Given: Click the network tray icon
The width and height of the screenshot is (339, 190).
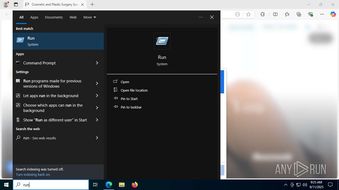Looking at the screenshot, I should pos(298,185).
